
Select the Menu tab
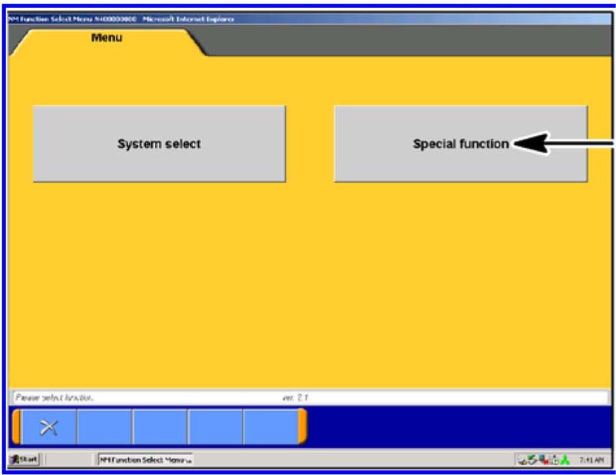[x=106, y=38]
